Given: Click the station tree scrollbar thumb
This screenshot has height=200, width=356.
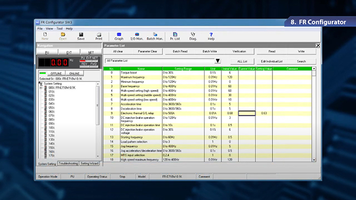Looking at the screenshot, I should [x=98, y=106].
